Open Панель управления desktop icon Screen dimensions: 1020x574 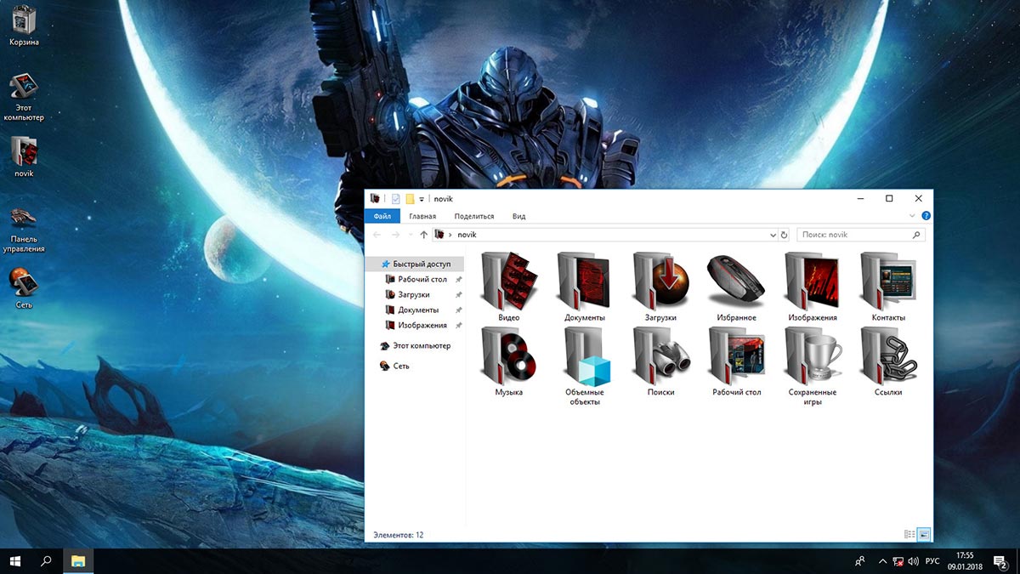coord(23,218)
